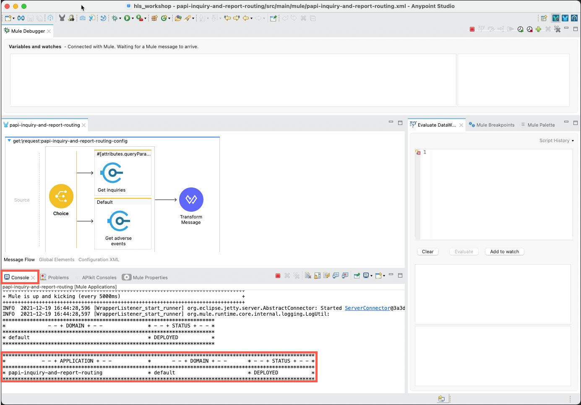
Task: Switch to the Mule Debug perspective icon
Action: 556,18
